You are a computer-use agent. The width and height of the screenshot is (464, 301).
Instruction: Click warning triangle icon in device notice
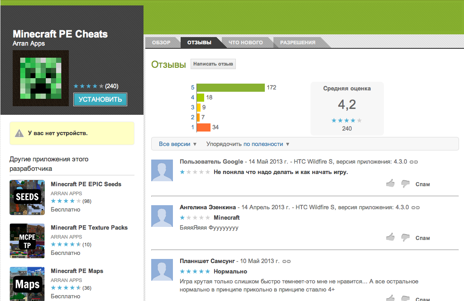click(x=19, y=133)
